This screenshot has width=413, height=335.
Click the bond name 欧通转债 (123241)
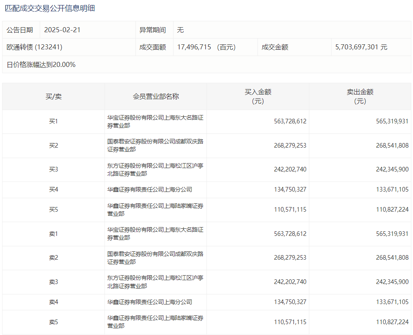tap(35, 47)
